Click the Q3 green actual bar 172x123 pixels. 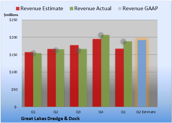point(83,78)
